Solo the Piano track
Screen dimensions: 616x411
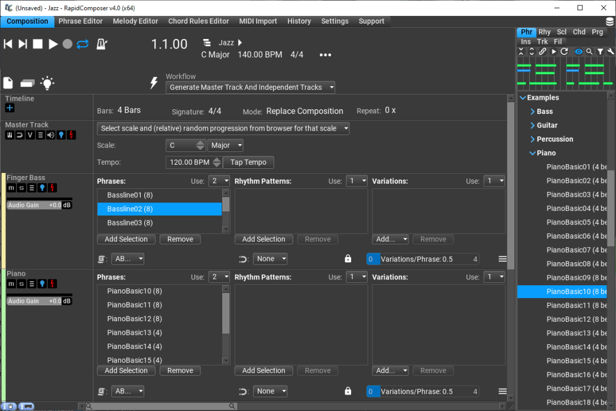(x=22, y=283)
